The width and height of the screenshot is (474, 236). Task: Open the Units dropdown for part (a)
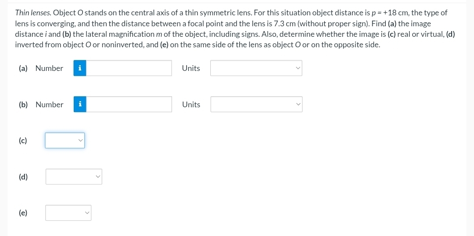point(256,68)
